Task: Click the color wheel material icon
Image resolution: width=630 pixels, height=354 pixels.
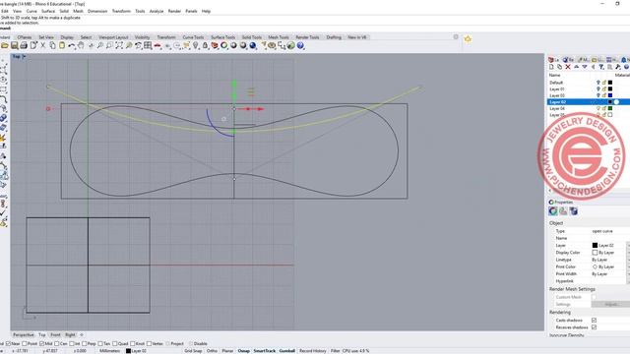Action: pos(224,46)
